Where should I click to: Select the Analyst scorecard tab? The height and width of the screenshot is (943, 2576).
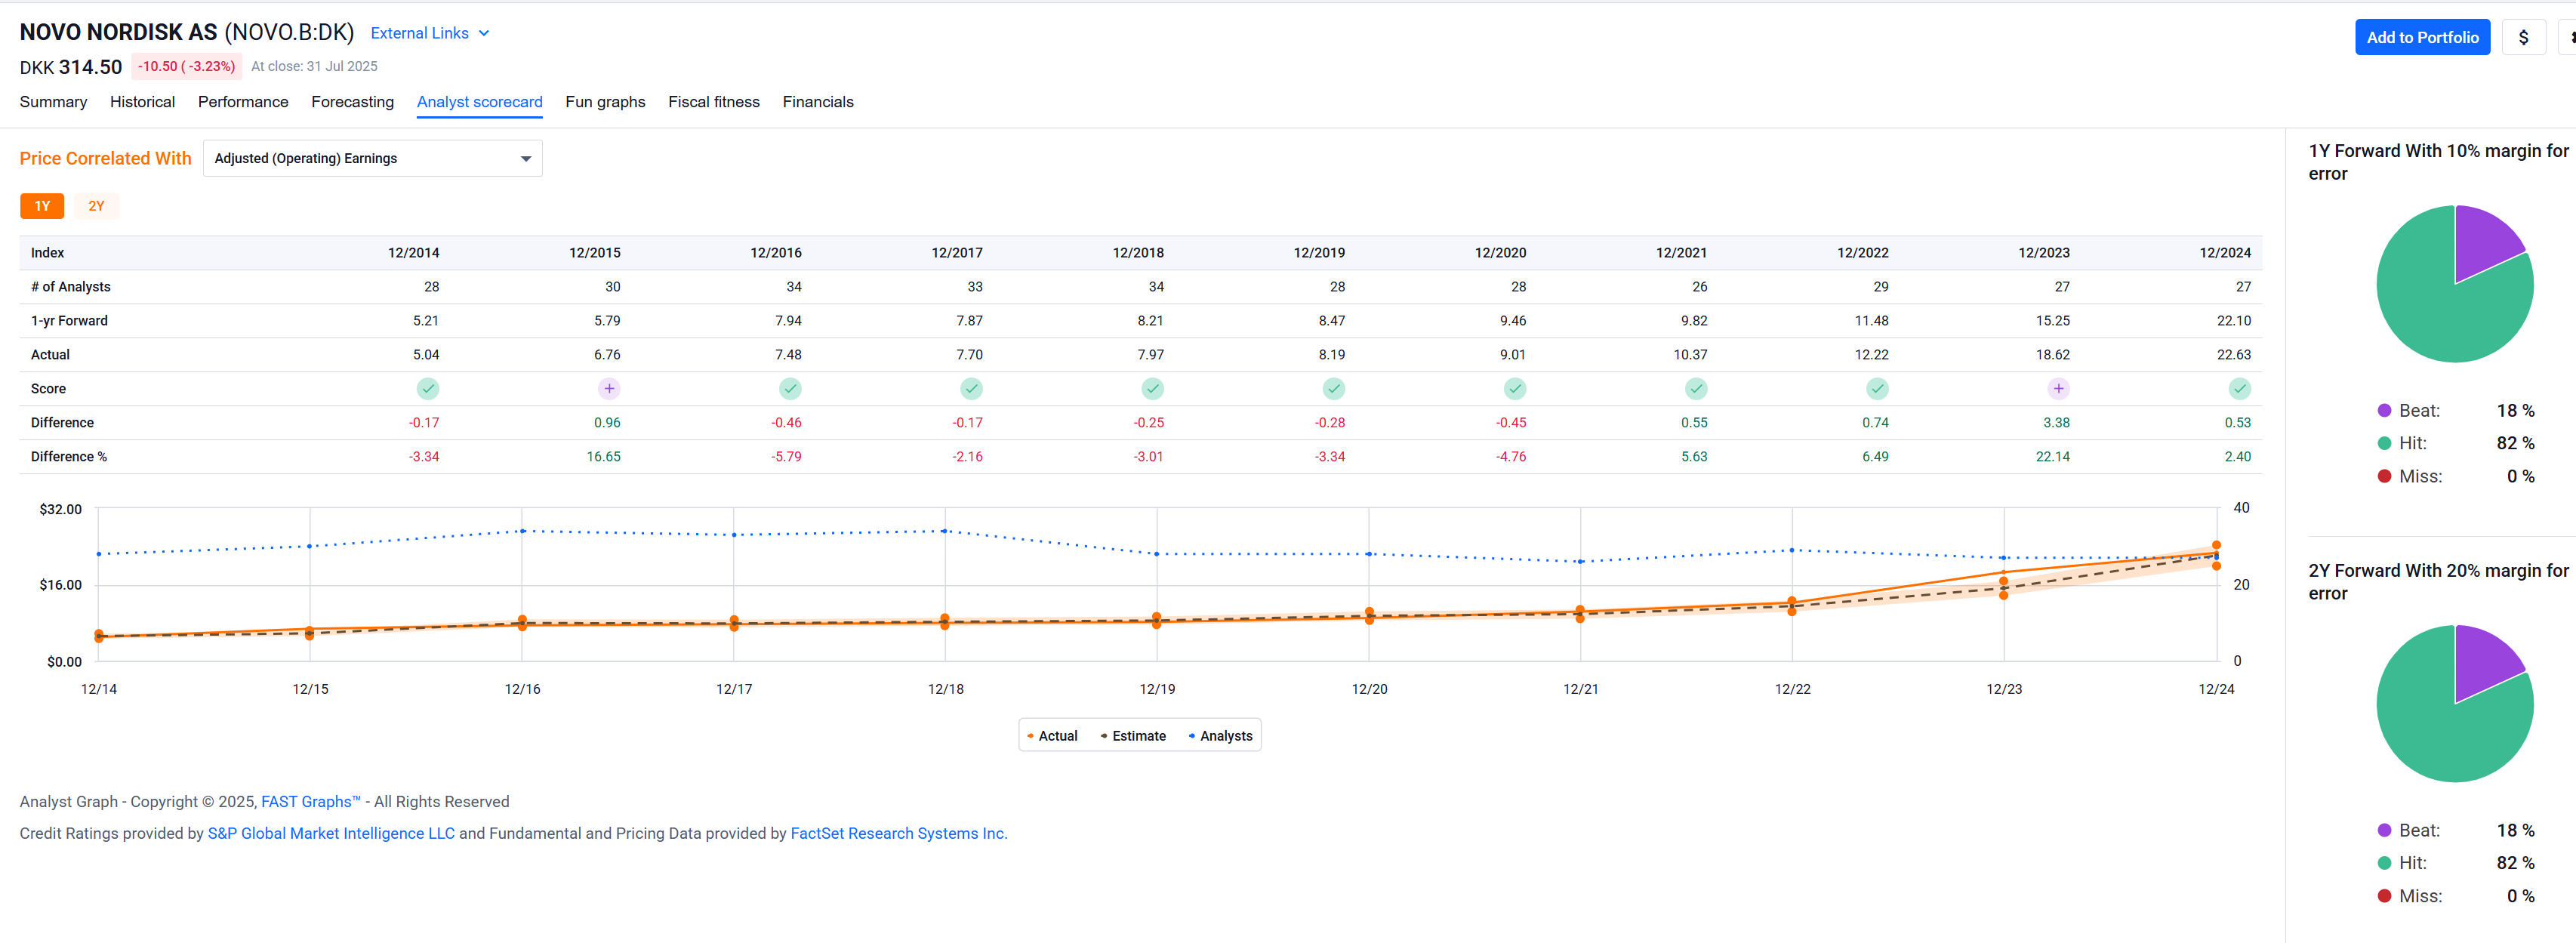coord(479,102)
